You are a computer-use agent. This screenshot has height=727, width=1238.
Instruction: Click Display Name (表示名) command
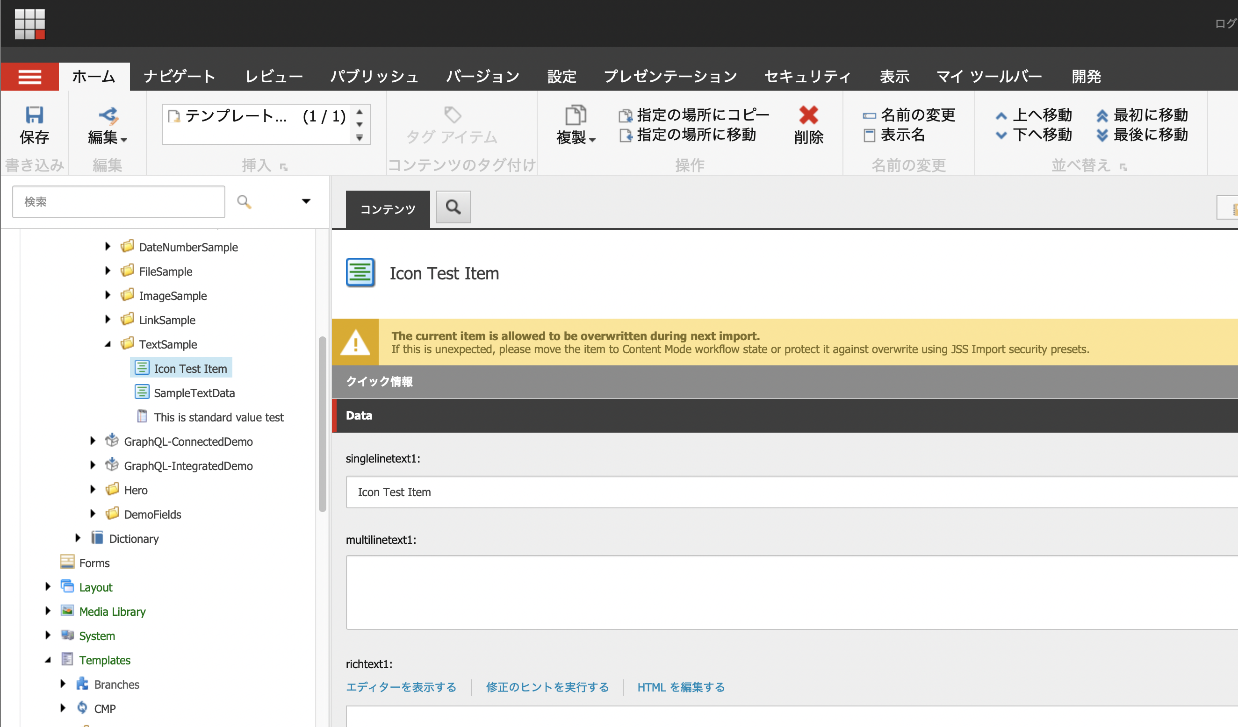893,135
